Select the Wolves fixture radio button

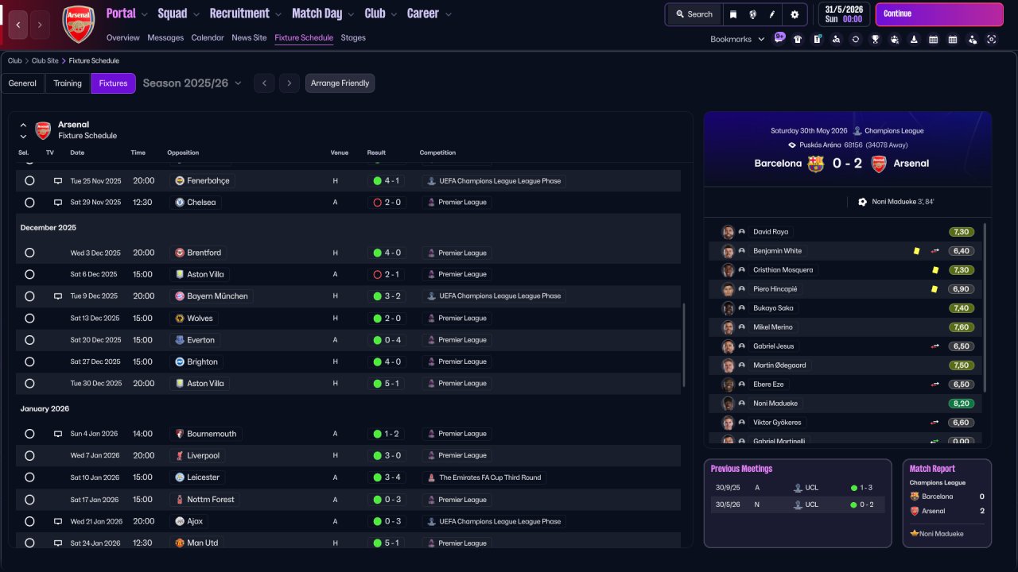click(x=29, y=318)
